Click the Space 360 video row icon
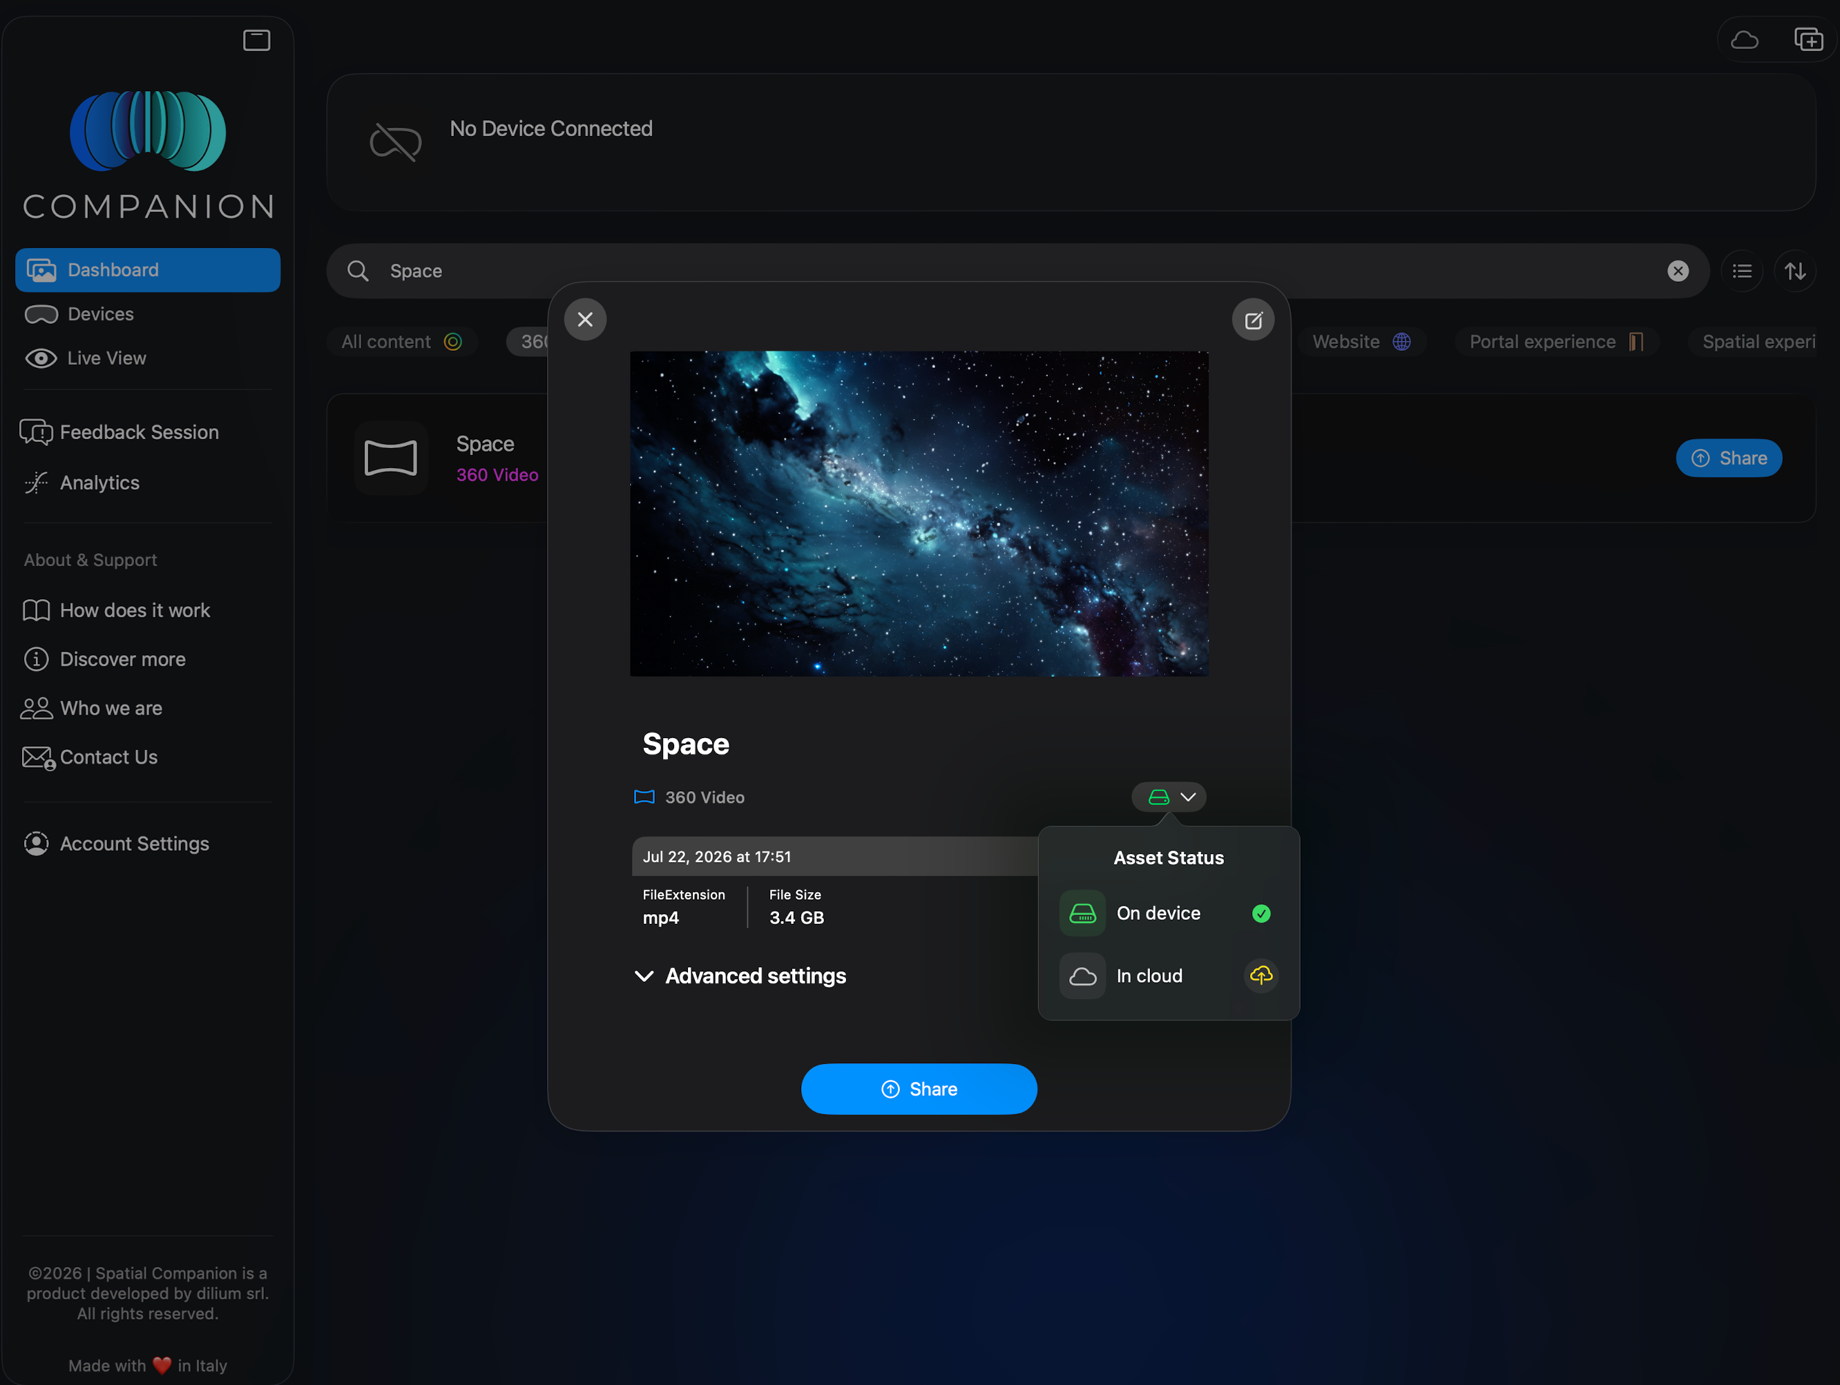1840x1385 pixels. click(x=390, y=458)
